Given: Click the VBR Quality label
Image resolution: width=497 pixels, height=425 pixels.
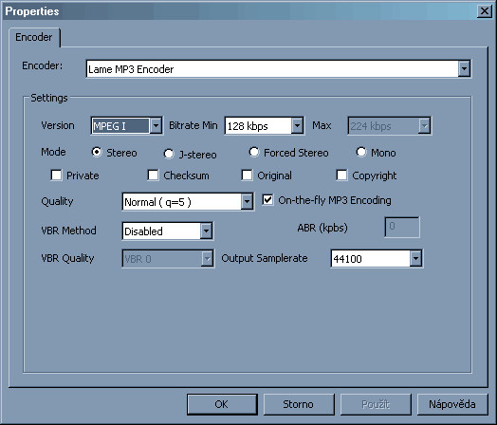Looking at the screenshot, I should 67,258.
